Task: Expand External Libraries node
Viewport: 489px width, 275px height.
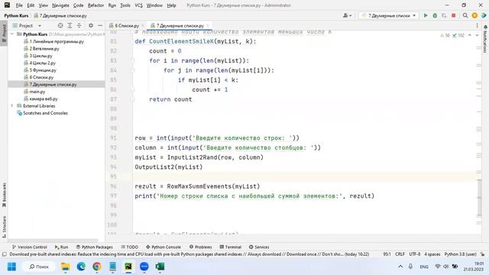Action: pos(12,105)
